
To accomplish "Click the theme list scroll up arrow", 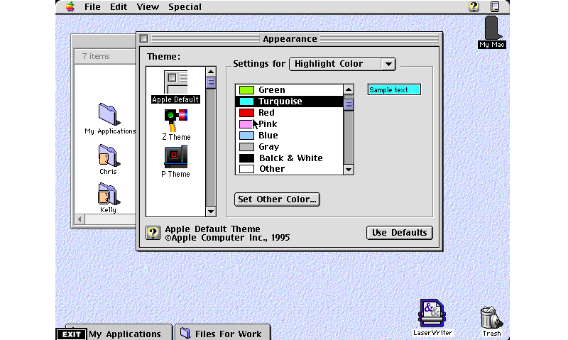I will [211, 71].
